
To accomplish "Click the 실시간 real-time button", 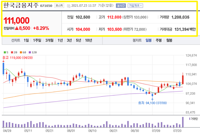I will pos(121,6).
